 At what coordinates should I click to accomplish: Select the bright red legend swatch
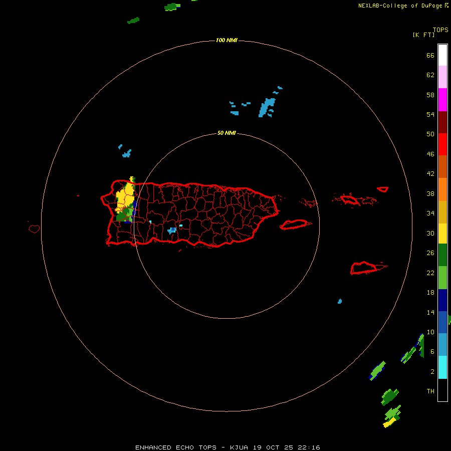pyautogui.click(x=442, y=144)
